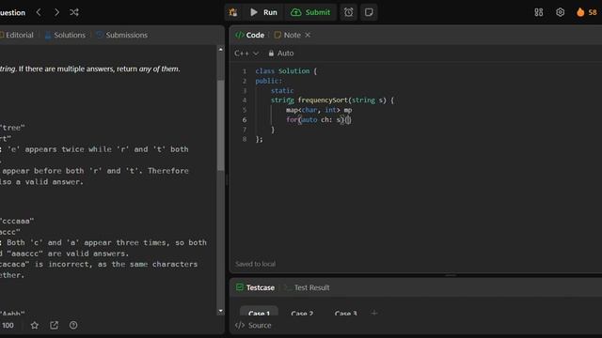
Task: Open settings gear icon
Action: pos(561,12)
